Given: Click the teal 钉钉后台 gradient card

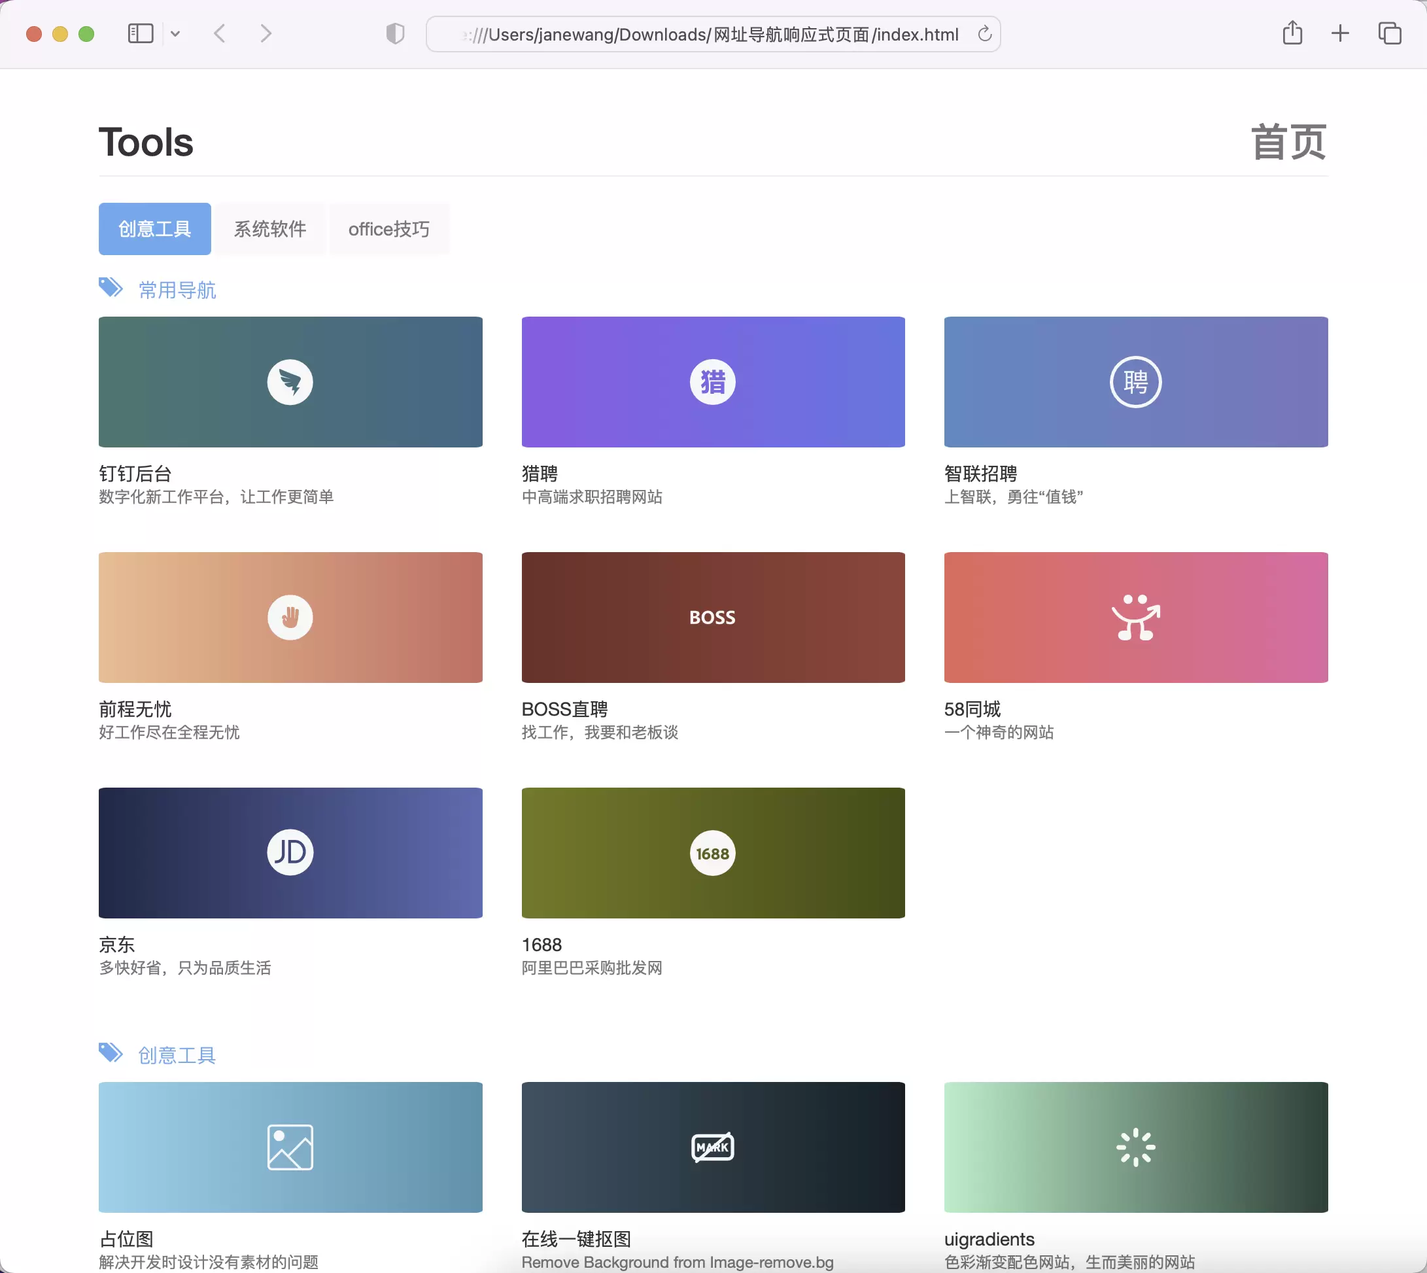Looking at the screenshot, I should pyautogui.click(x=290, y=382).
